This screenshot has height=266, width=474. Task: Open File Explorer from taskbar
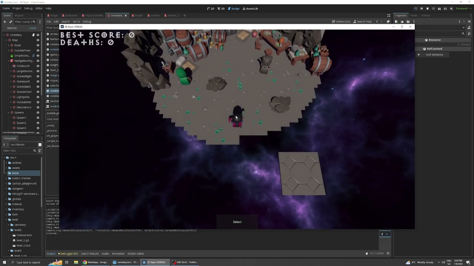coord(76,262)
